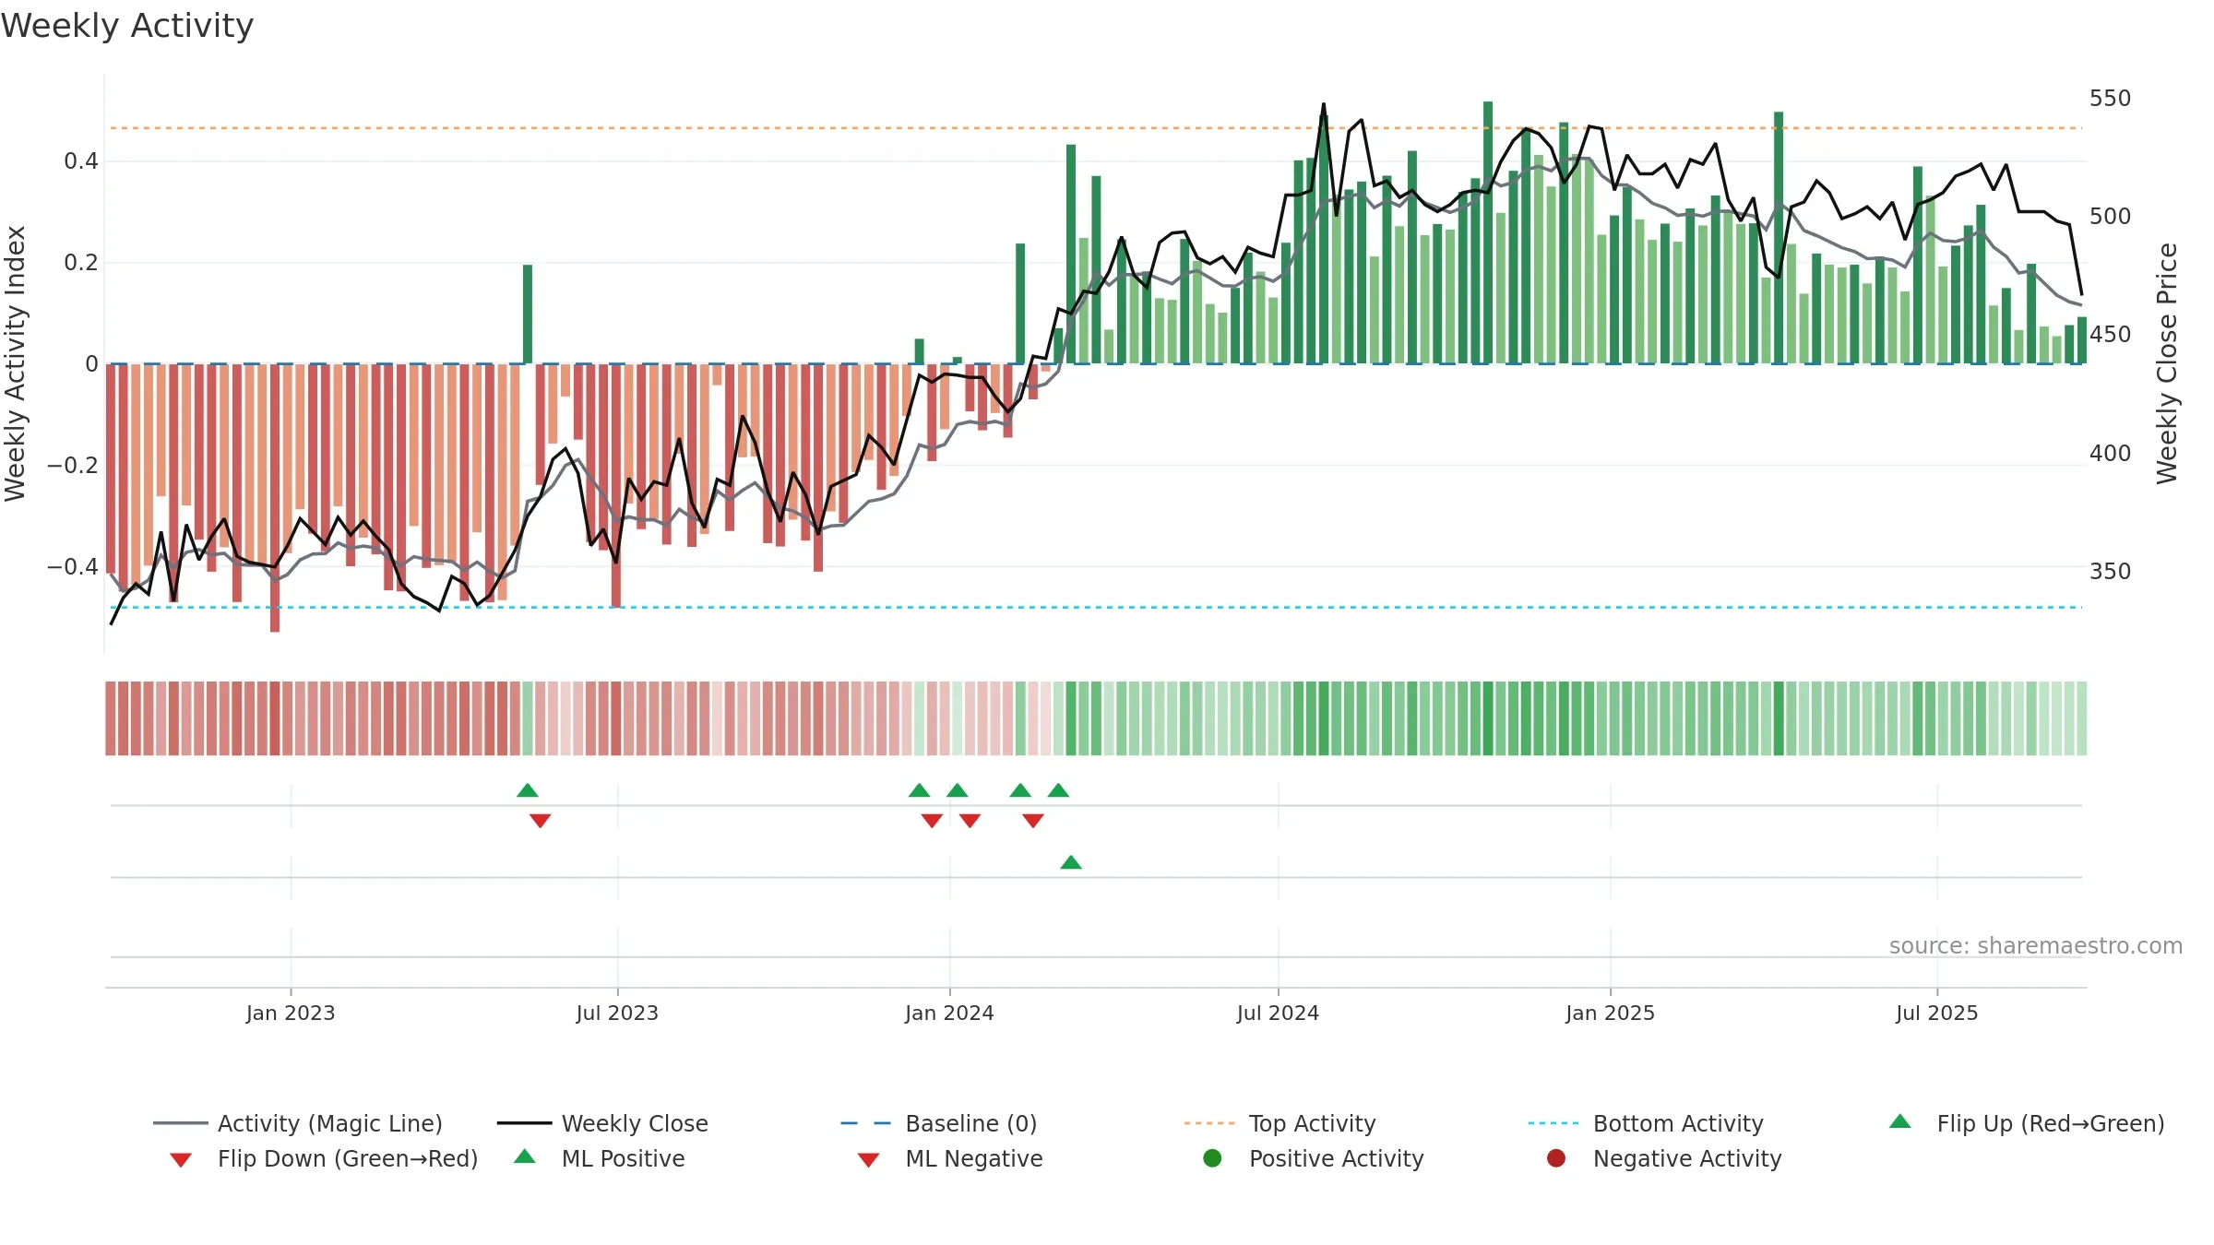Click the 550 price axis tick
2214x1245 pixels.
coord(2110,98)
